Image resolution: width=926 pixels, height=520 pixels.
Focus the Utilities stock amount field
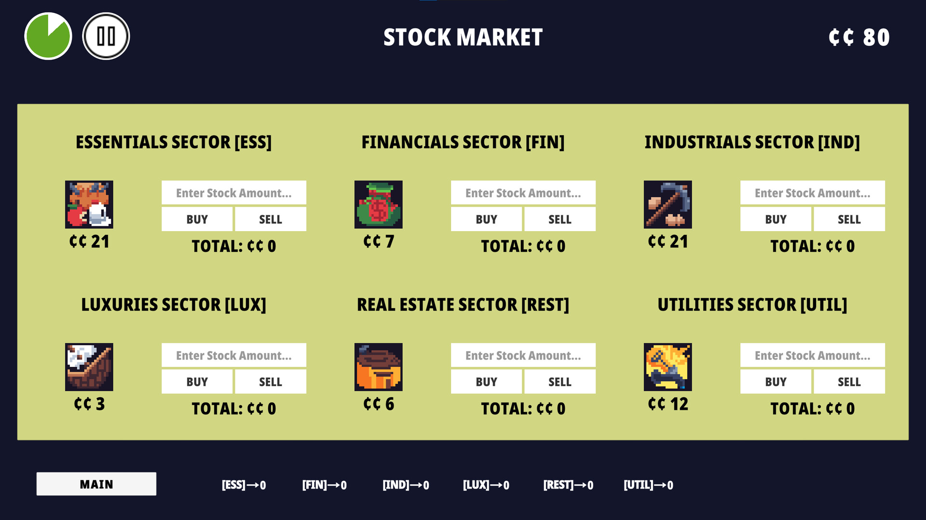(813, 355)
